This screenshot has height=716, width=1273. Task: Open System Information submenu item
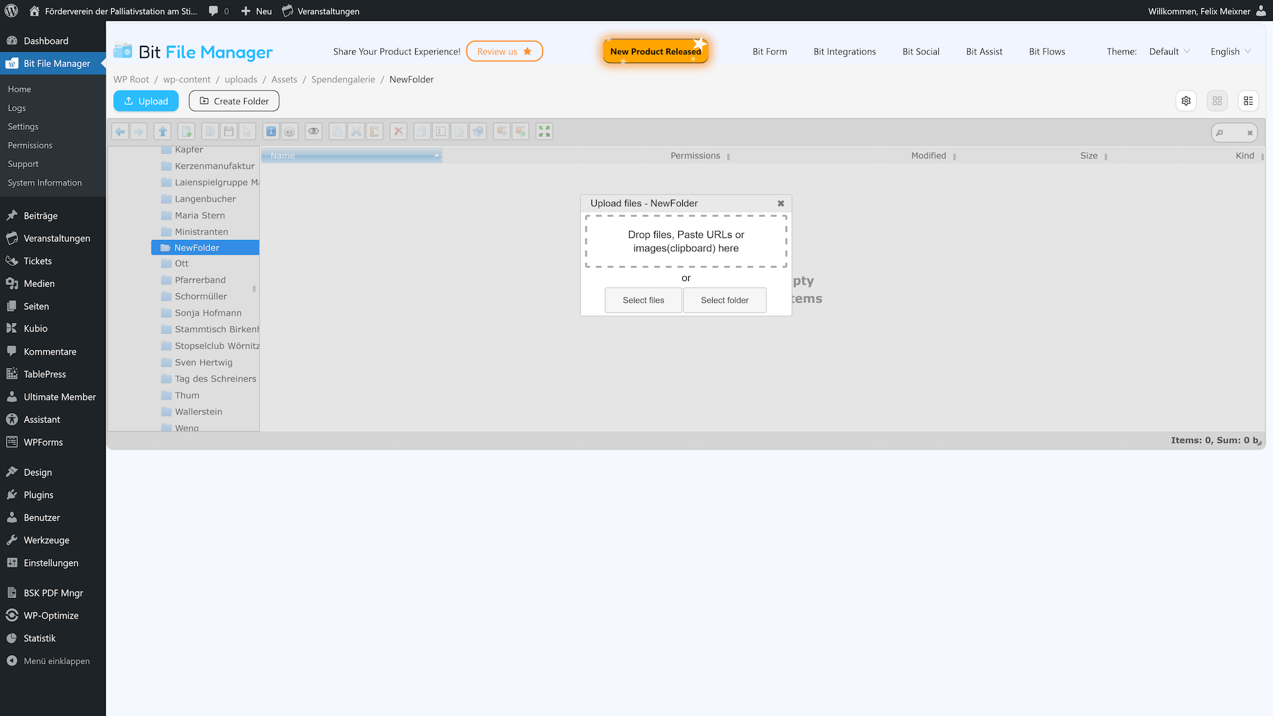coord(44,182)
